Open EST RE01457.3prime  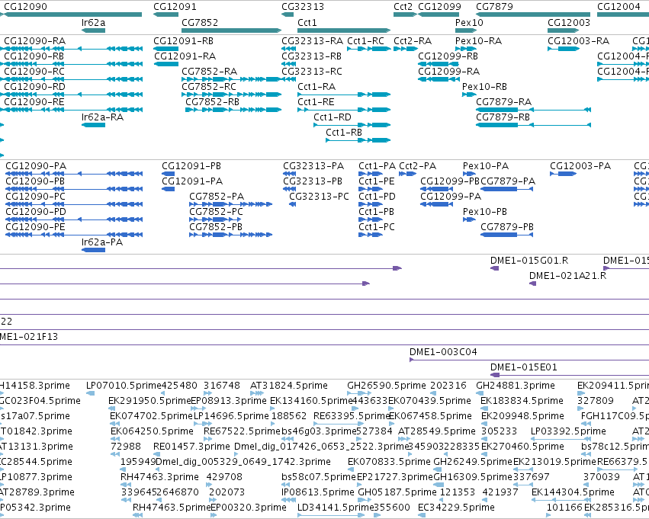click(x=191, y=447)
